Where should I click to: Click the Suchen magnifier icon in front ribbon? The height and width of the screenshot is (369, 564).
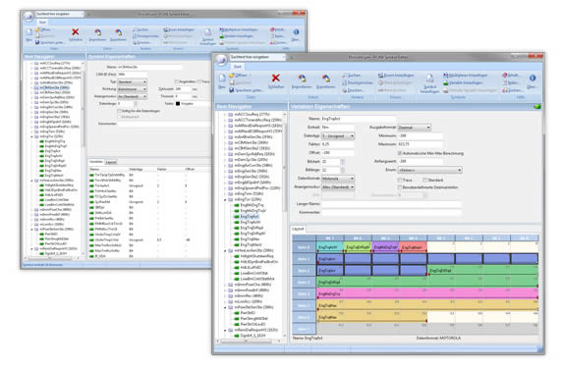point(345,76)
